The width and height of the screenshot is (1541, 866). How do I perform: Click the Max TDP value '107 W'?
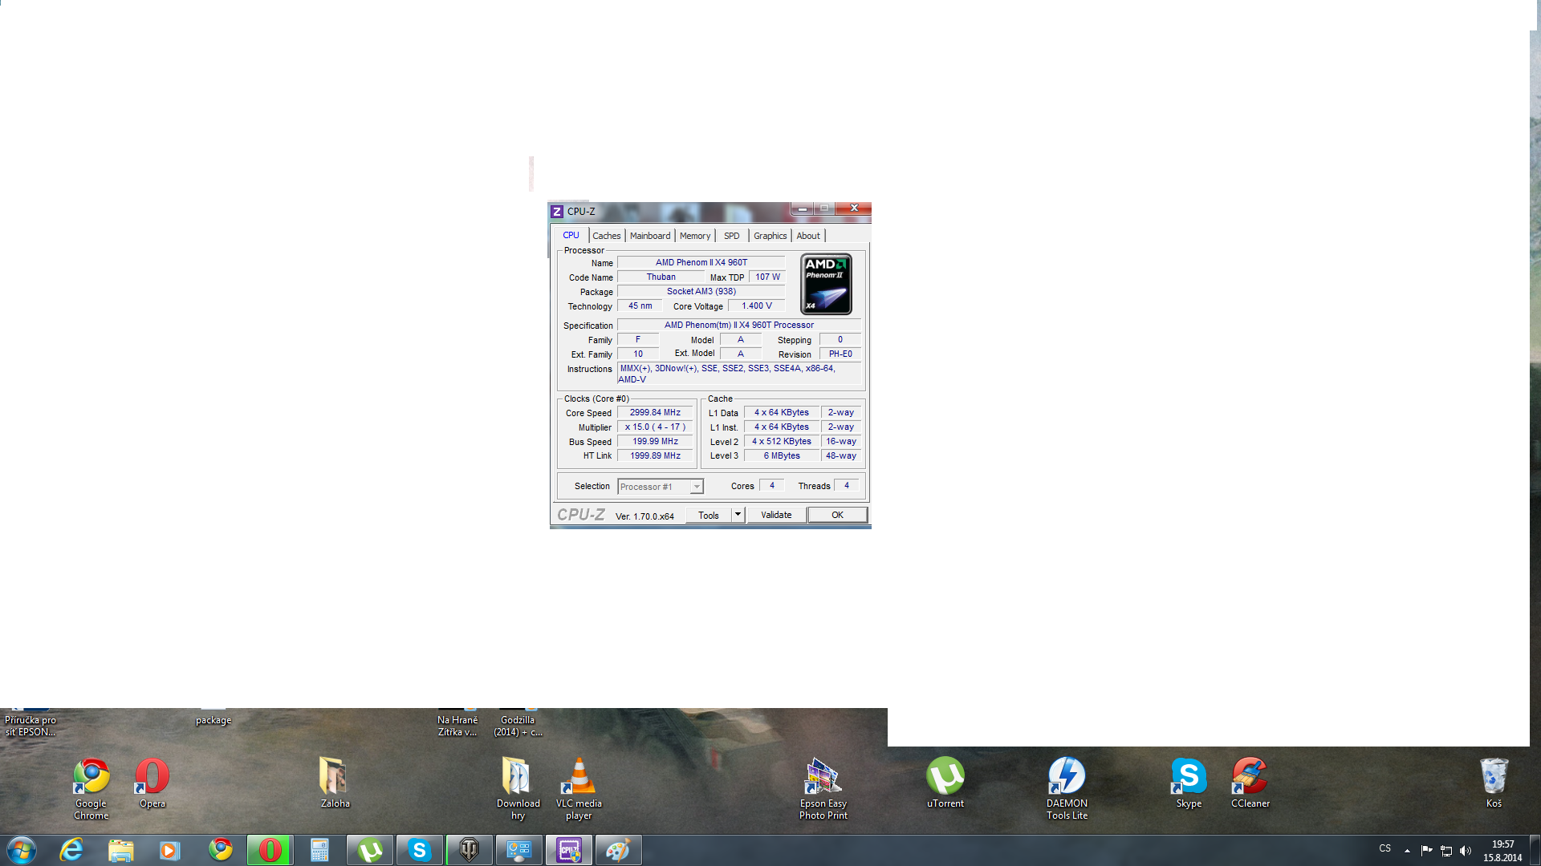coord(767,277)
